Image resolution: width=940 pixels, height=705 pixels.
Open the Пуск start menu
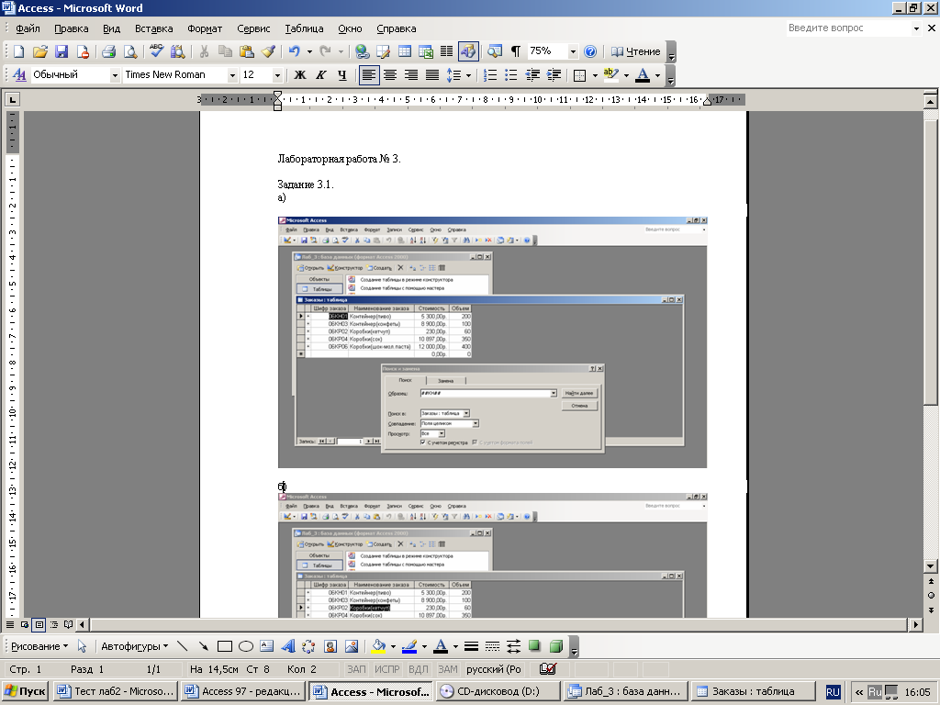[x=25, y=691]
